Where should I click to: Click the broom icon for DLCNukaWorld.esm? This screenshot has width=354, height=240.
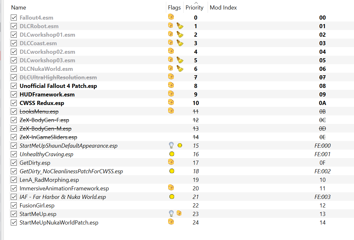(180, 68)
